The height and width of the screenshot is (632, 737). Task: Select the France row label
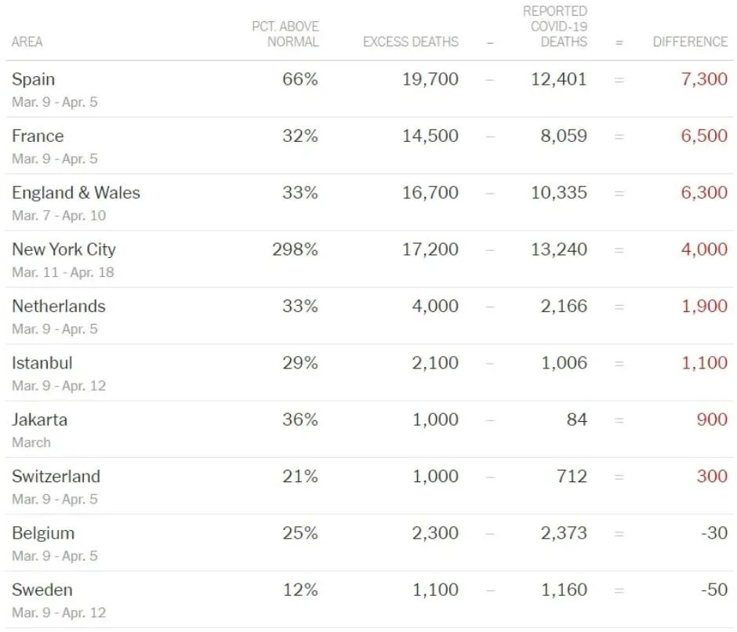pos(38,136)
